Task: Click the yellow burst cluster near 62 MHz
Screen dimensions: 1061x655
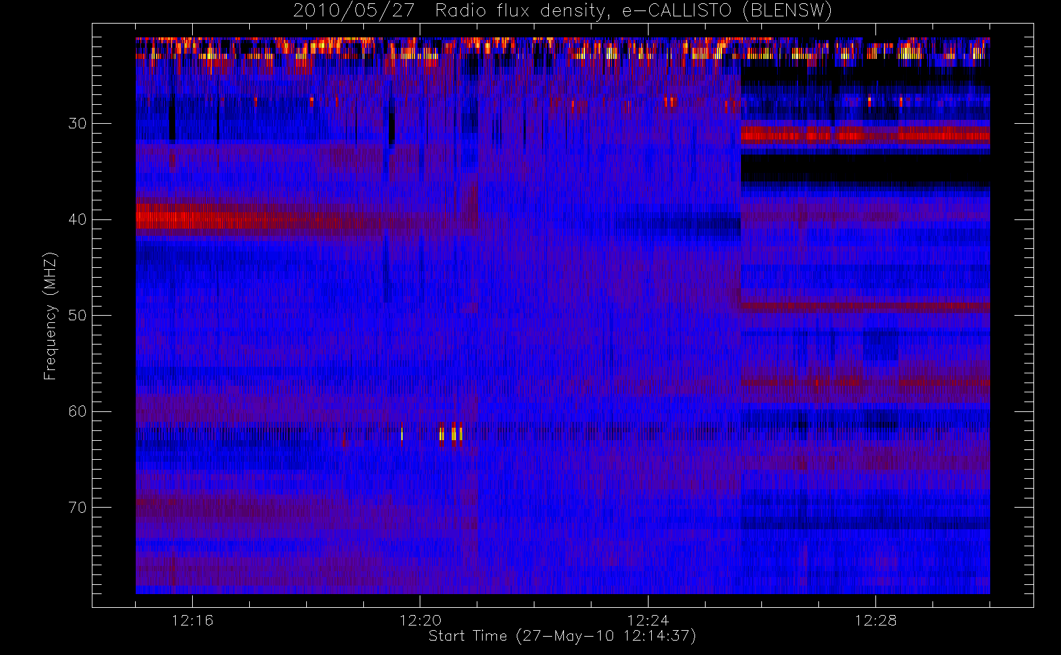Action: click(x=451, y=434)
